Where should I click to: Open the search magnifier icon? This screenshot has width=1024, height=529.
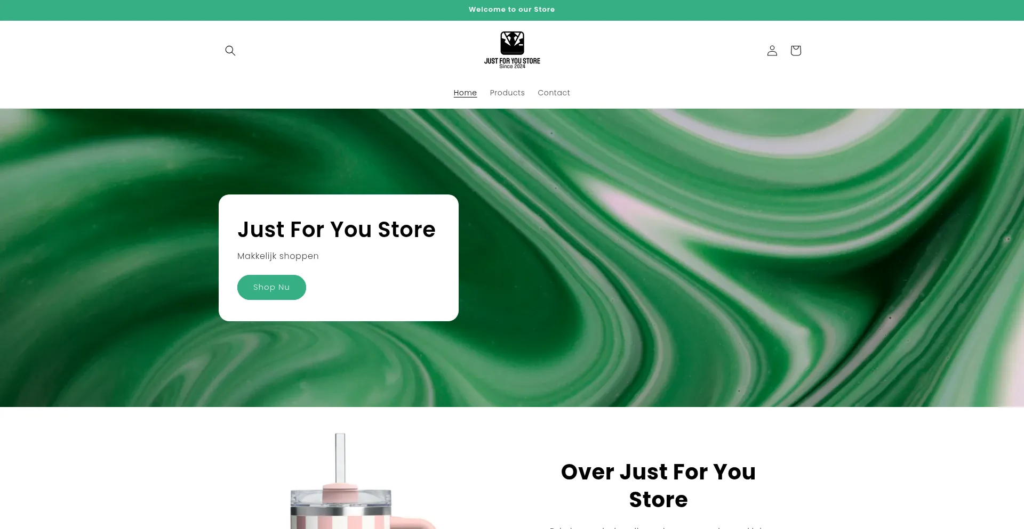[x=230, y=51]
